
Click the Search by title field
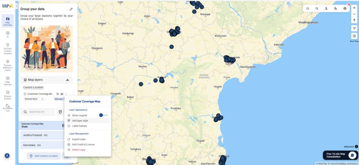pos(38,112)
